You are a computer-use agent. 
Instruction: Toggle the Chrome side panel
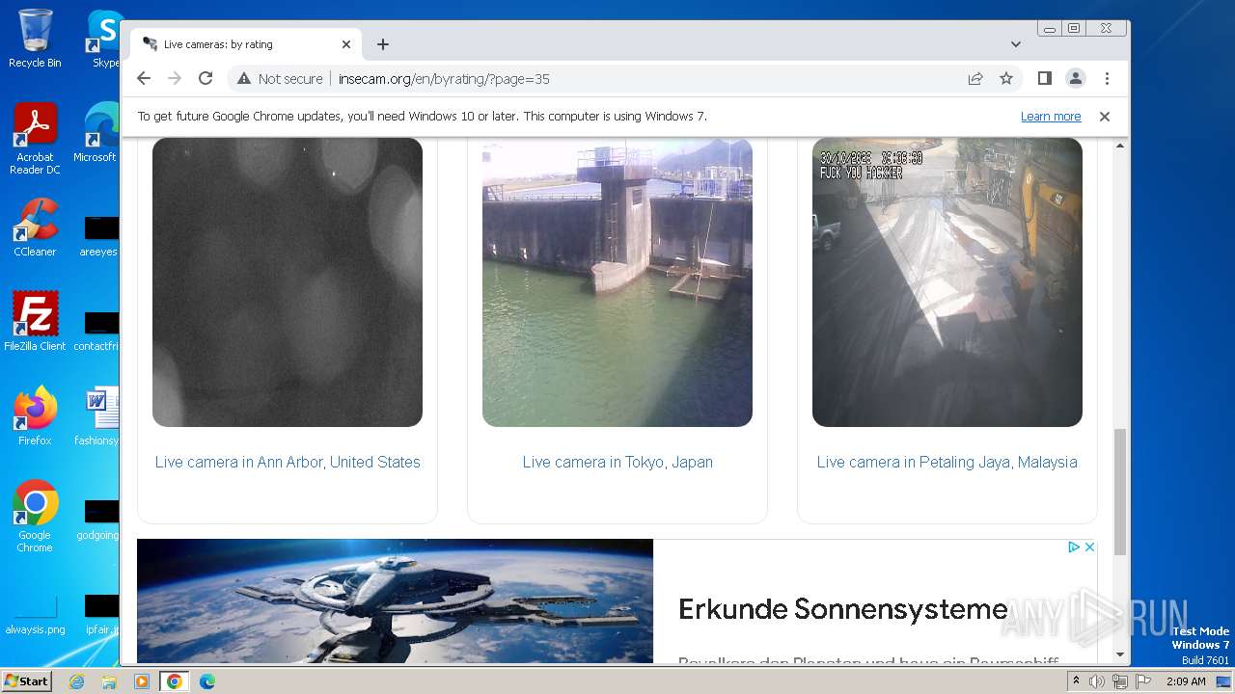tap(1044, 78)
